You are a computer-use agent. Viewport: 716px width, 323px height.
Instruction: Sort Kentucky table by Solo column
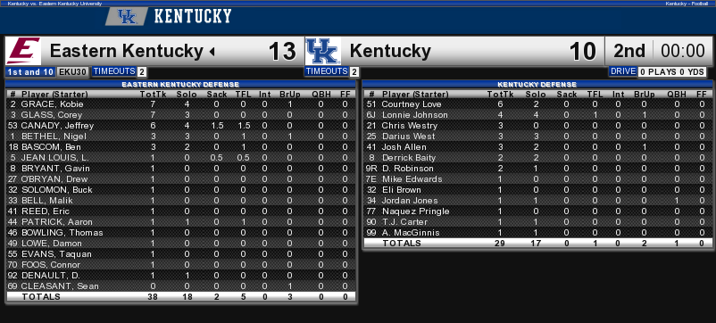[x=536, y=95]
